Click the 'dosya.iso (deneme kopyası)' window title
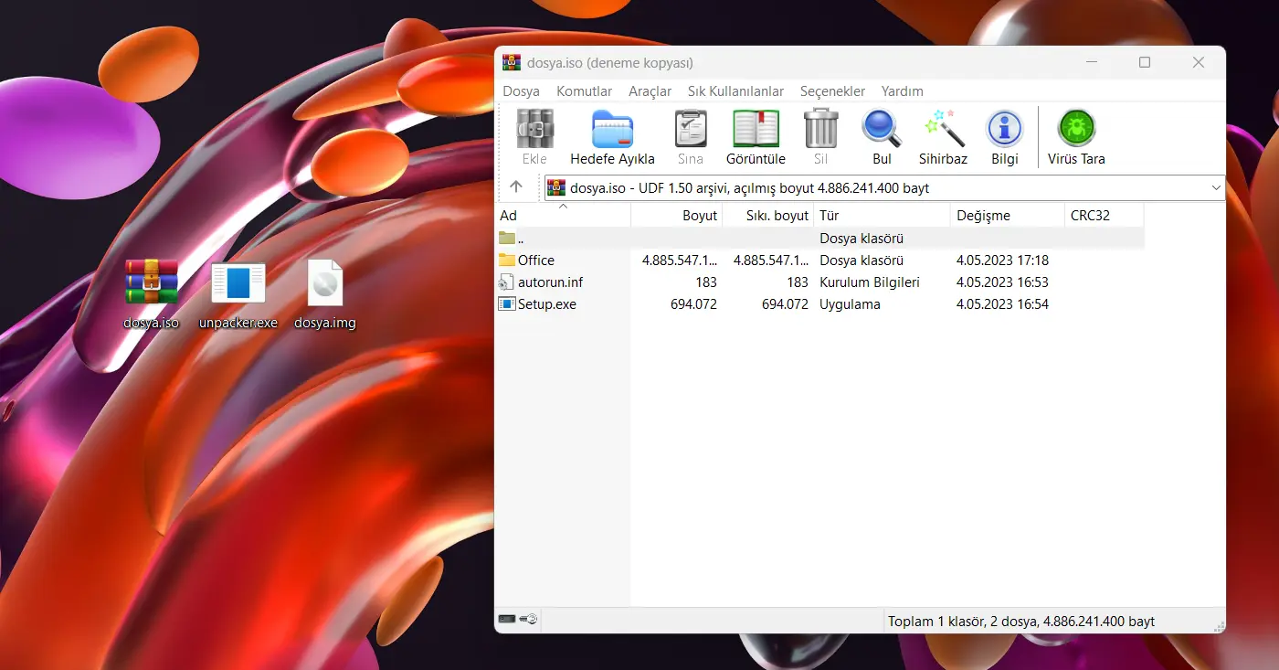Image resolution: width=1279 pixels, height=670 pixels. tap(610, 63)
